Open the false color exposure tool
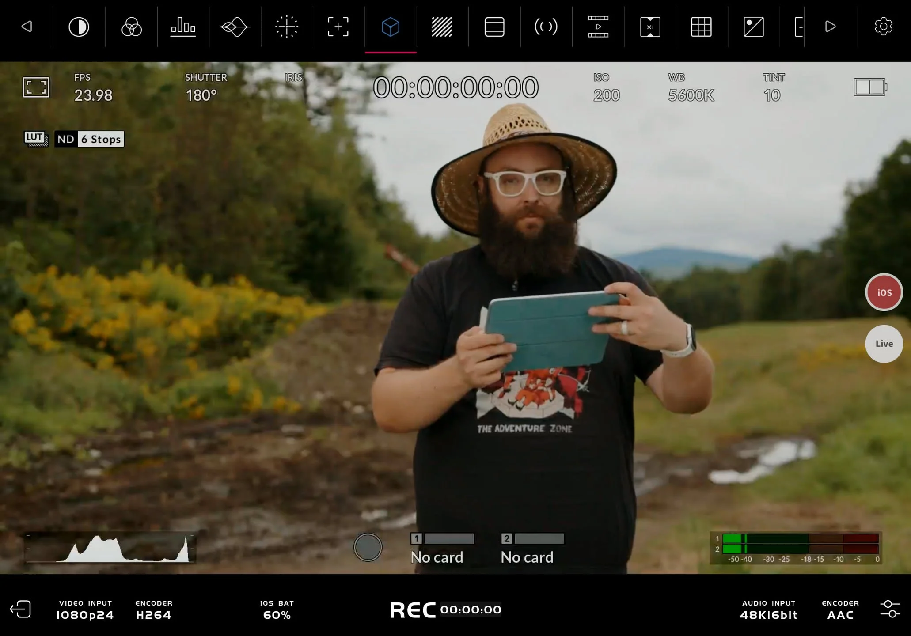This screenshot has width=911, height=636. tap(79, 27)
